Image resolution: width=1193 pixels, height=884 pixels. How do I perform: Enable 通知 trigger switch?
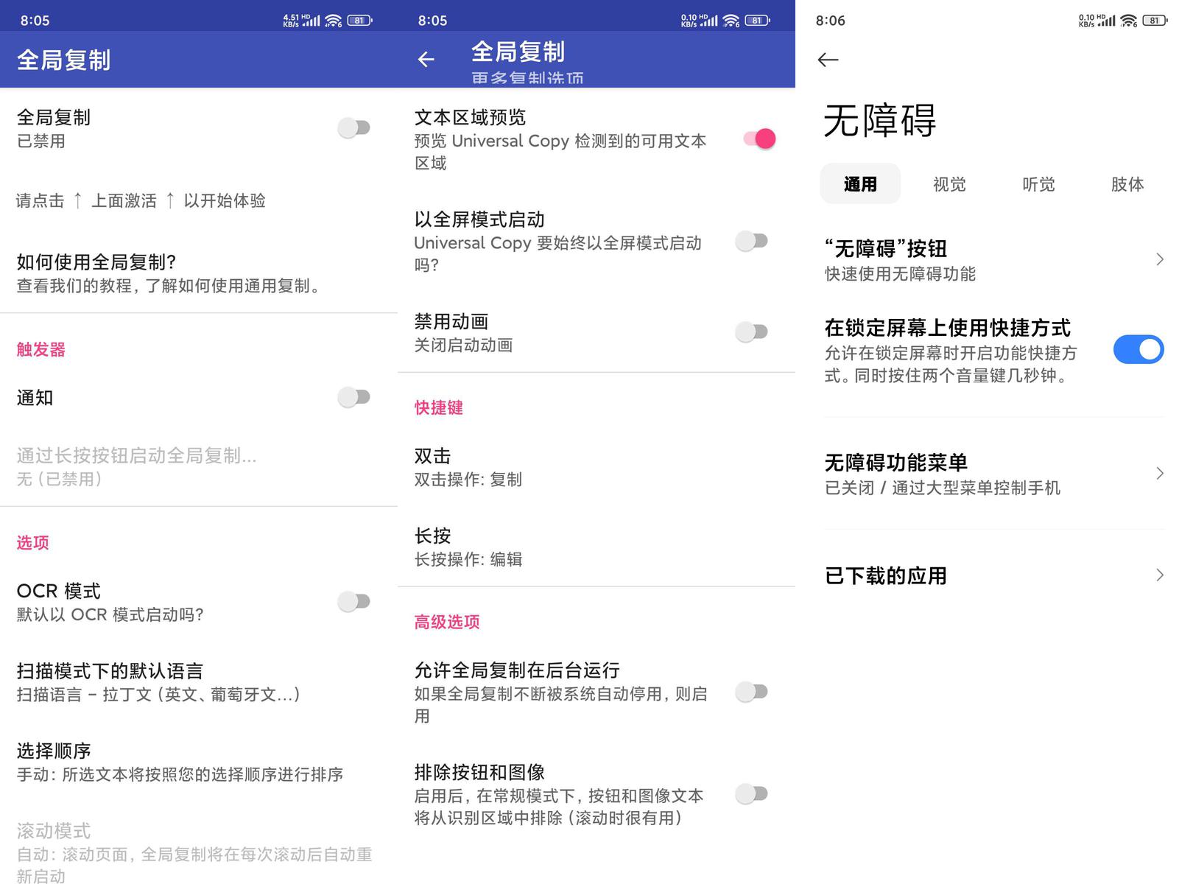[353, 397]
